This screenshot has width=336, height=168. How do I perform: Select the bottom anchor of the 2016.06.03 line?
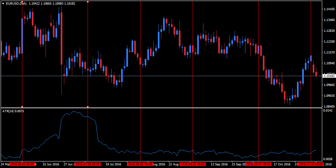[22, 107]
